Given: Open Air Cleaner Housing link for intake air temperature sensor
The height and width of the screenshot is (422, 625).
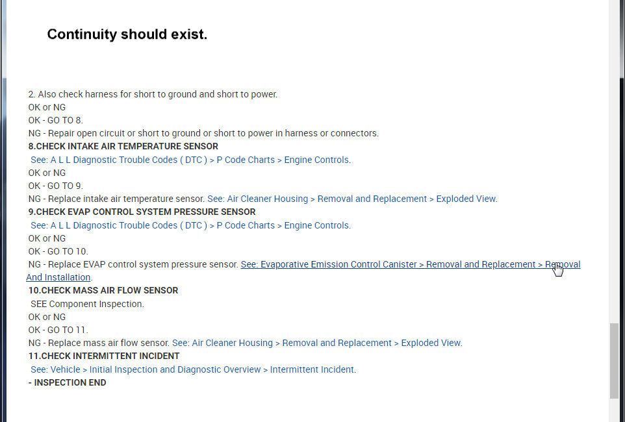Looking at the screenshot, I should click(352, 199).
